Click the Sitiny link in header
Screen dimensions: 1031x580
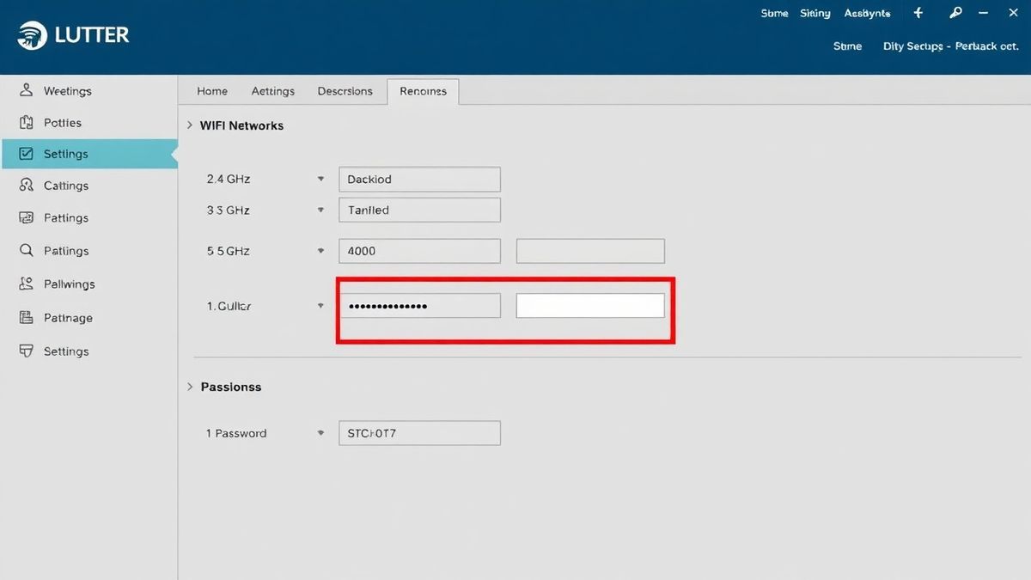pyautogui.click(x=815, y=13)
